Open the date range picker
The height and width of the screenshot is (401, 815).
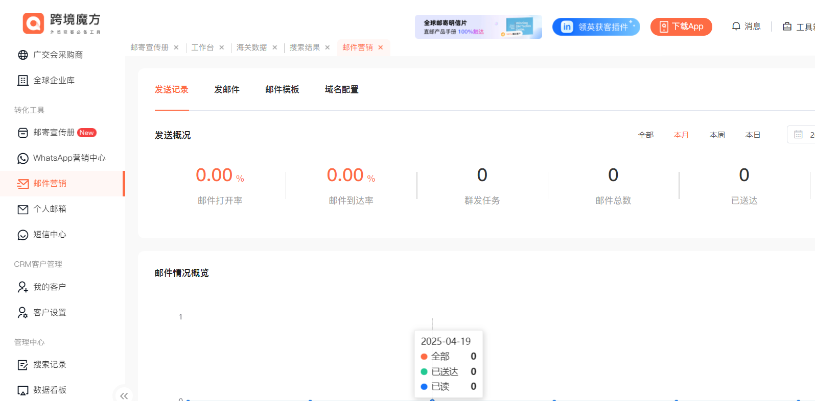tap(801, 135)
